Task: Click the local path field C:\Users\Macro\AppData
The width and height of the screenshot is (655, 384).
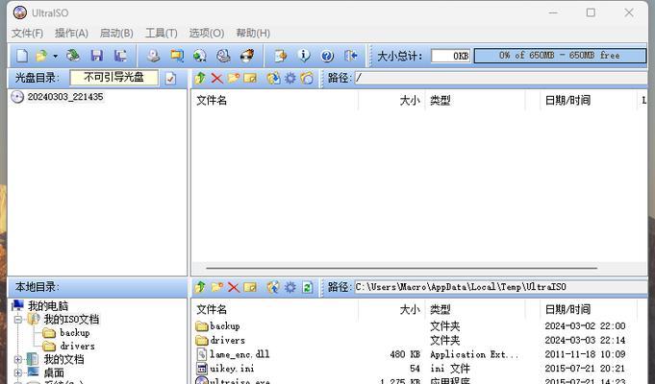Action: pyautogui.click(x=500, y=287)
